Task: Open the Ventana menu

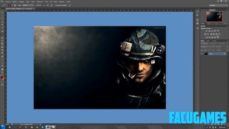Action: tap(62, 1)
